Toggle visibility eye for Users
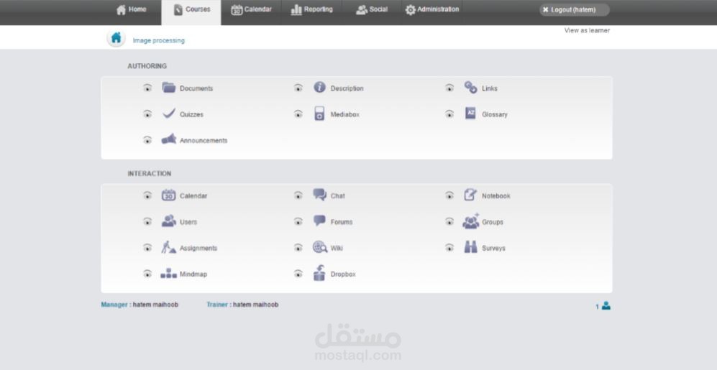This screenshot has height=370, width=717. click(x=147, y=221)
